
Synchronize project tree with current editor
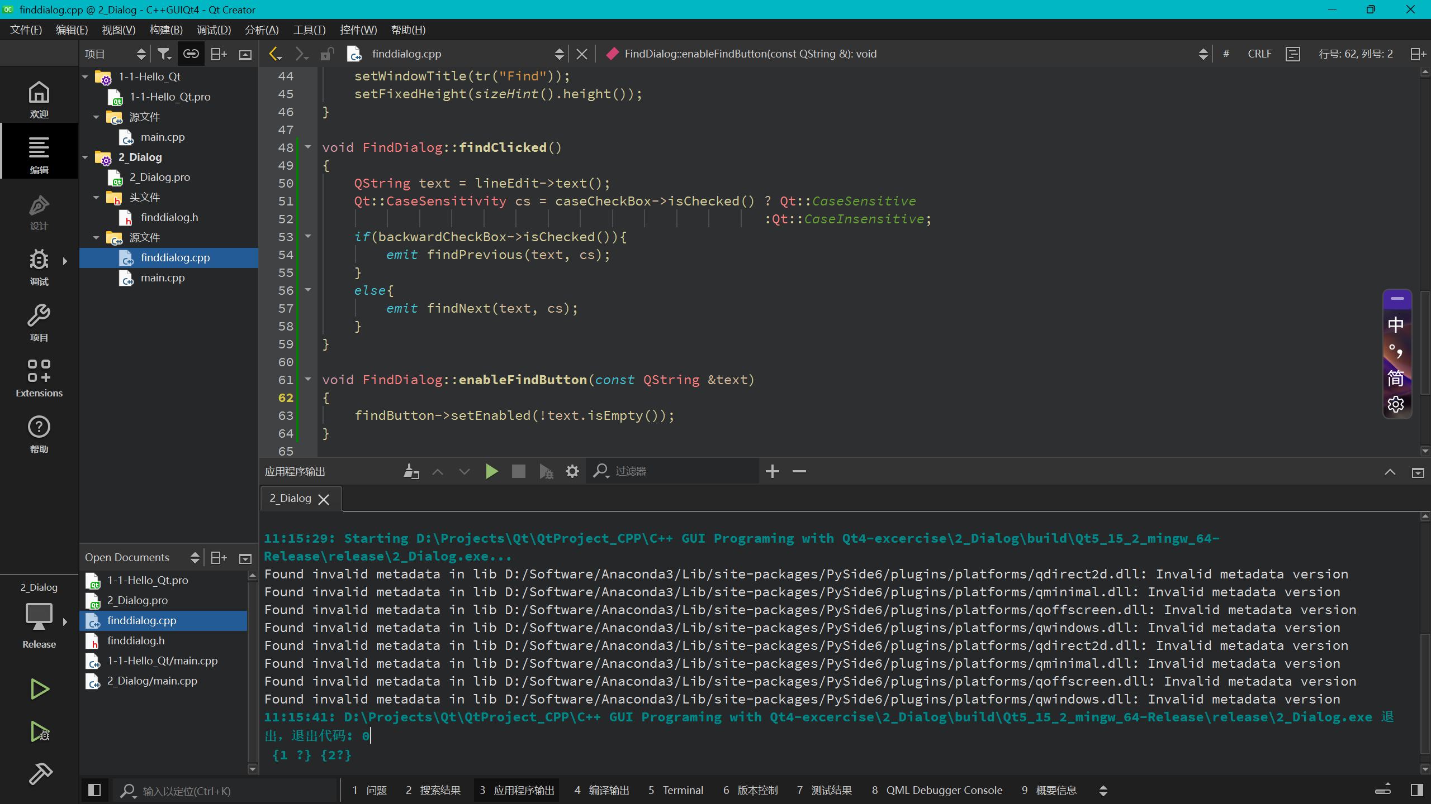click(191, 53)
